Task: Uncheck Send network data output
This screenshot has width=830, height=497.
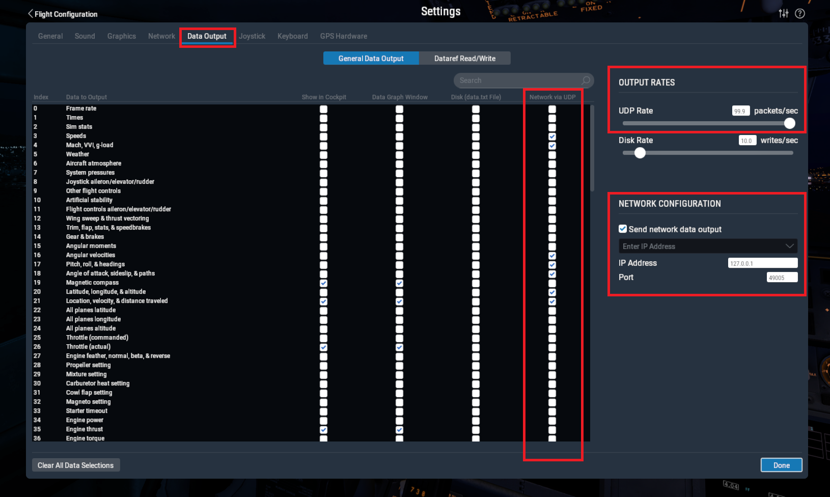Action: (623, 229)
